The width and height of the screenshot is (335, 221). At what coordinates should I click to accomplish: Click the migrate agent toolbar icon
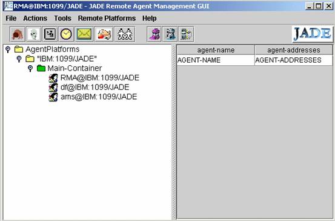[104, 34]
